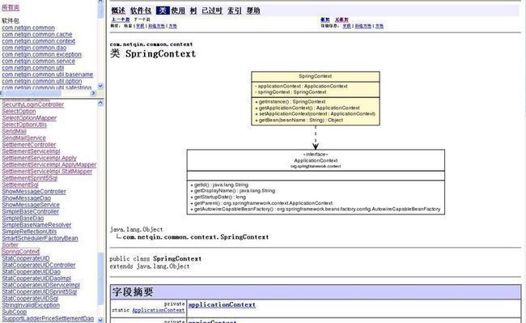Open the 已过时 deprecated tab

212,11
